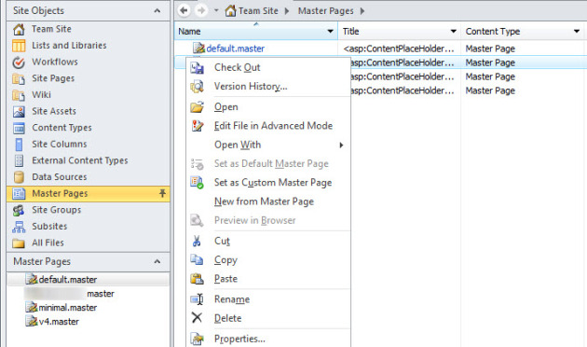This screenshot has width=587, height=347.
Task: Click the Check Out icon in the context menu
Action: pyautogui.click(x=197, y=68)
